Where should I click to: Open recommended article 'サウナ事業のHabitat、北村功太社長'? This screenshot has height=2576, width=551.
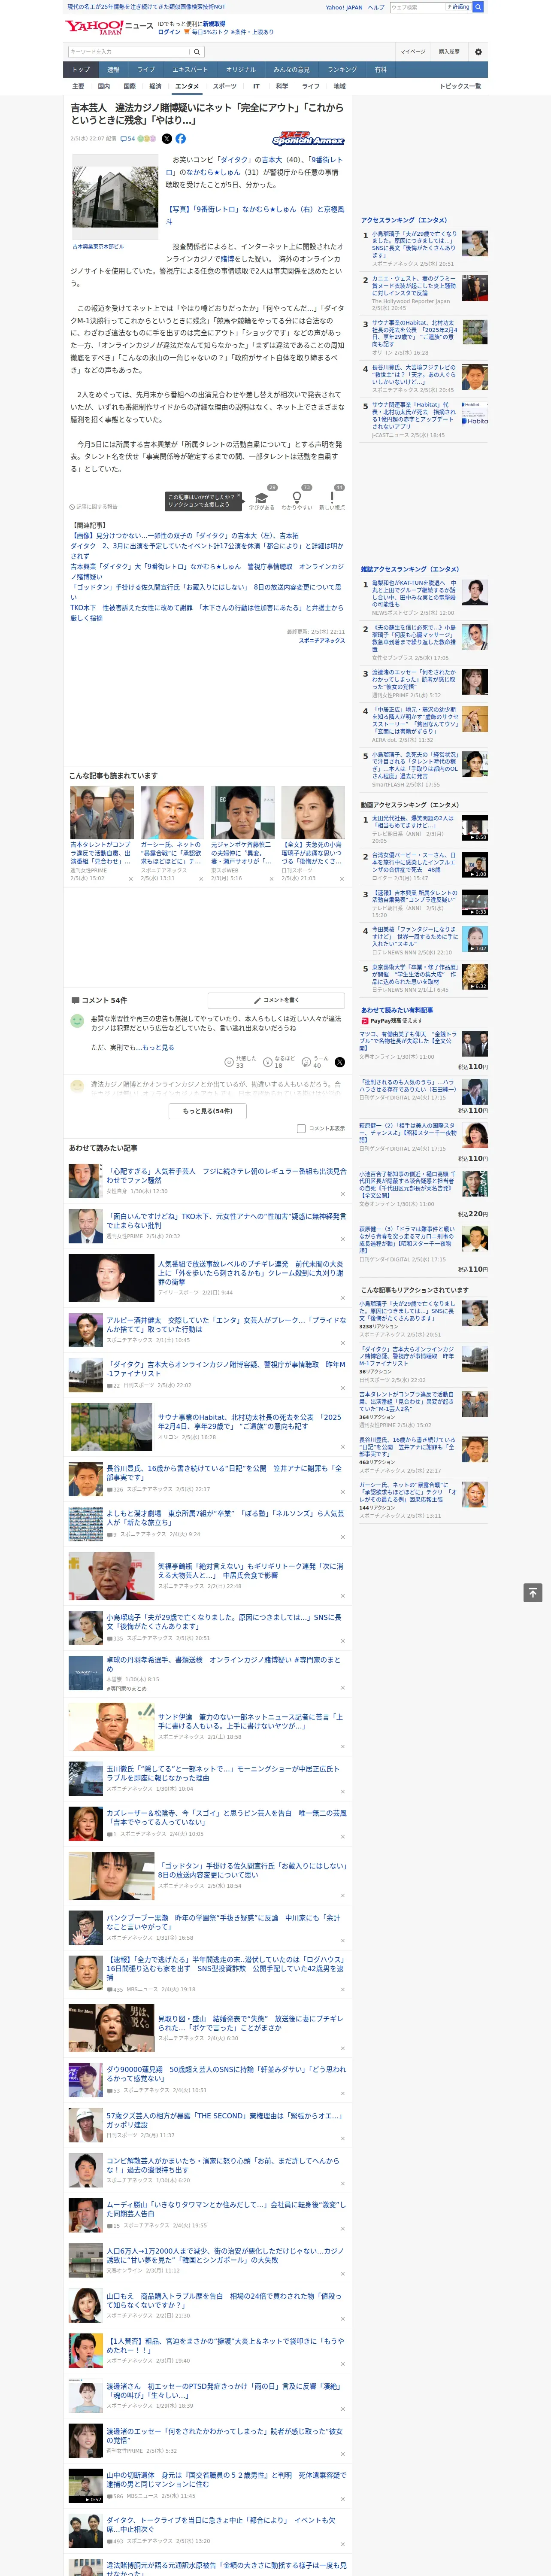250,1421
